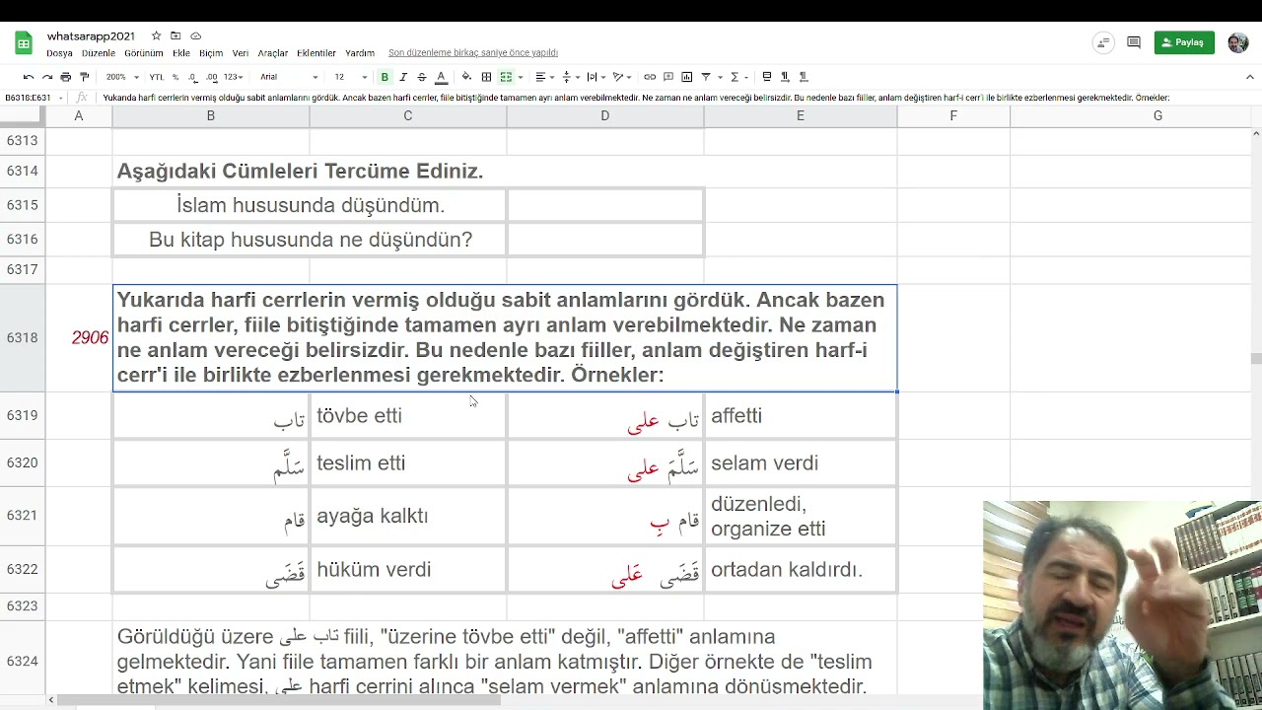Create a filter
The width and height of the screenshot is (1262, 710).
pyautogui.click(x=706, y=77)
